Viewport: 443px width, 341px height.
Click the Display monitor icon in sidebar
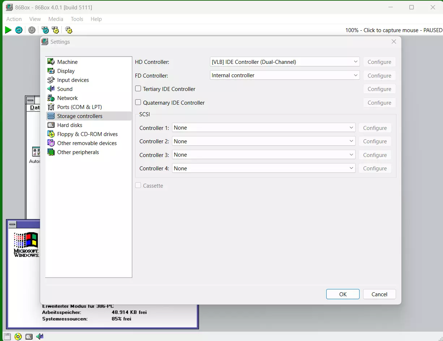click(51, 71)
